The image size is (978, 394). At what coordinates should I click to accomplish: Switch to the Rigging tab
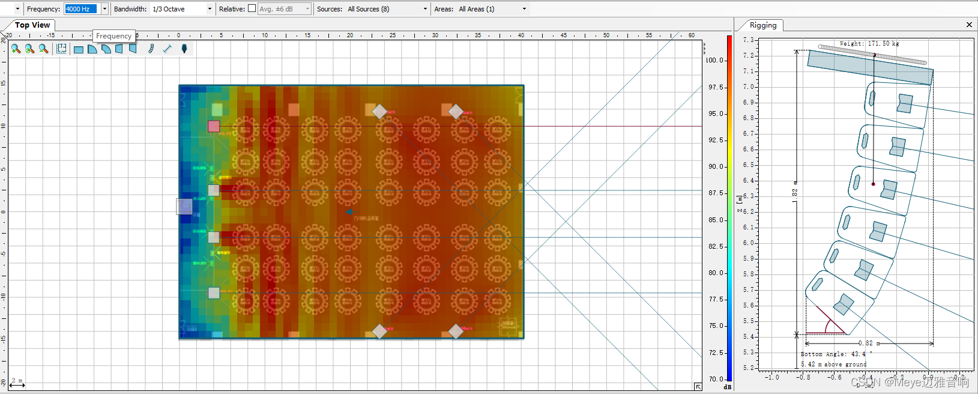pyautogui.click(x=762, y=25)
